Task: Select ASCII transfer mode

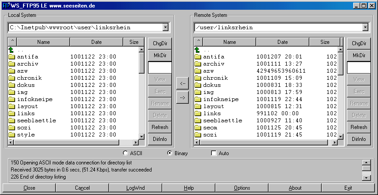Action: [126, 153]
